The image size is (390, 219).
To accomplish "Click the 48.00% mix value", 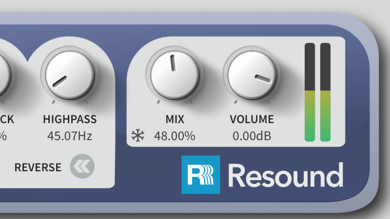I will click(175, 136).
